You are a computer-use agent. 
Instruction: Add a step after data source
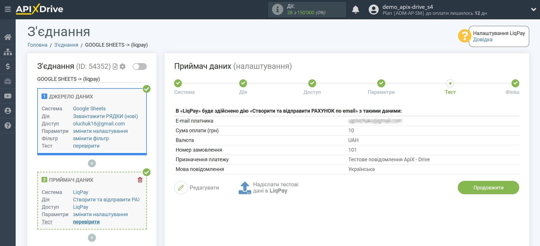pos(92,164)
